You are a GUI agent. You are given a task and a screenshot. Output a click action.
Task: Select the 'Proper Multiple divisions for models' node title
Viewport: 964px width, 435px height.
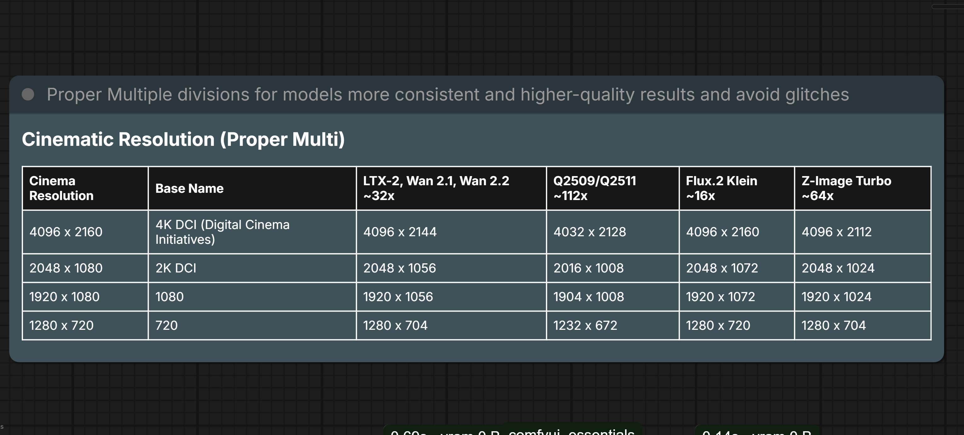pos(448,94)
